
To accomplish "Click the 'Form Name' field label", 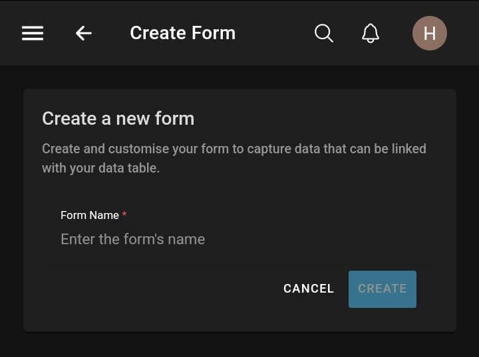I will click(x=89, y=215).
